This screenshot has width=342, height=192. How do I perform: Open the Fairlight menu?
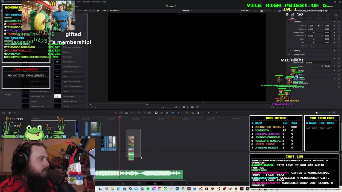[x=86, y=2]
